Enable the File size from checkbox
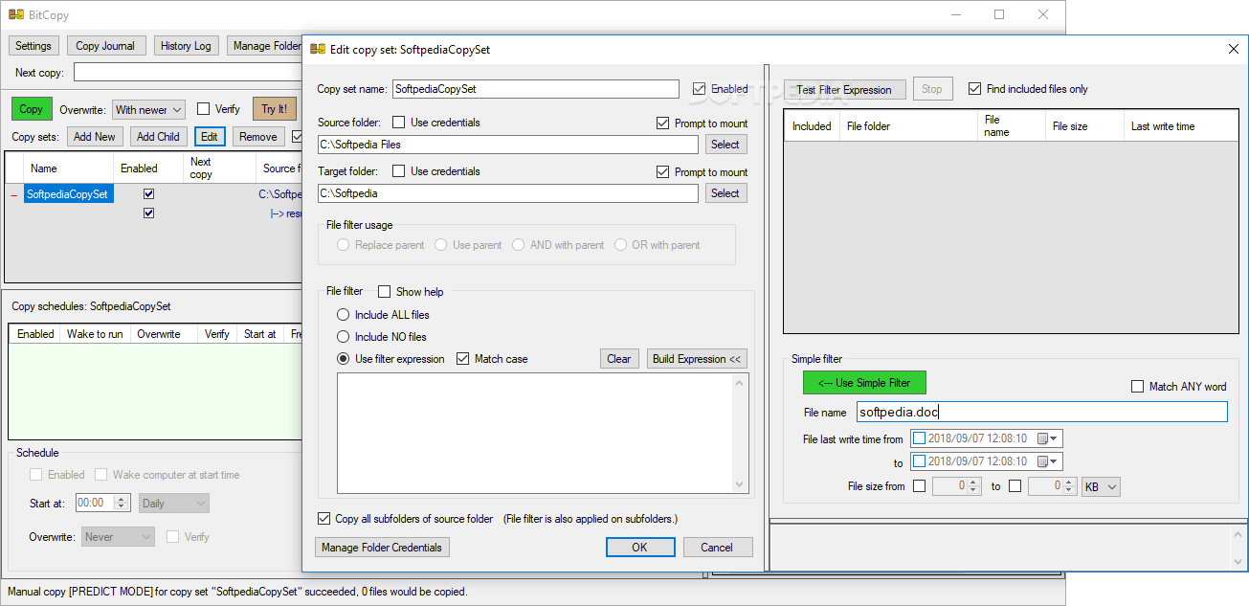1249x606 pixels. 920,486
